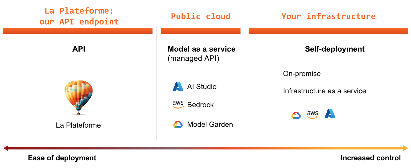Select the Azure logo under Infrastructure as a service
411x168 pixels.
(330, 114)
